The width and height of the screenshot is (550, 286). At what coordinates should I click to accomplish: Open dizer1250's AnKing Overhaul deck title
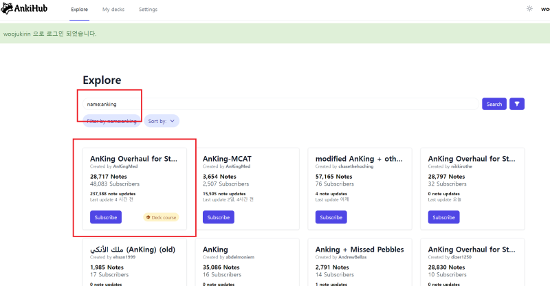[x=472, y=249]
